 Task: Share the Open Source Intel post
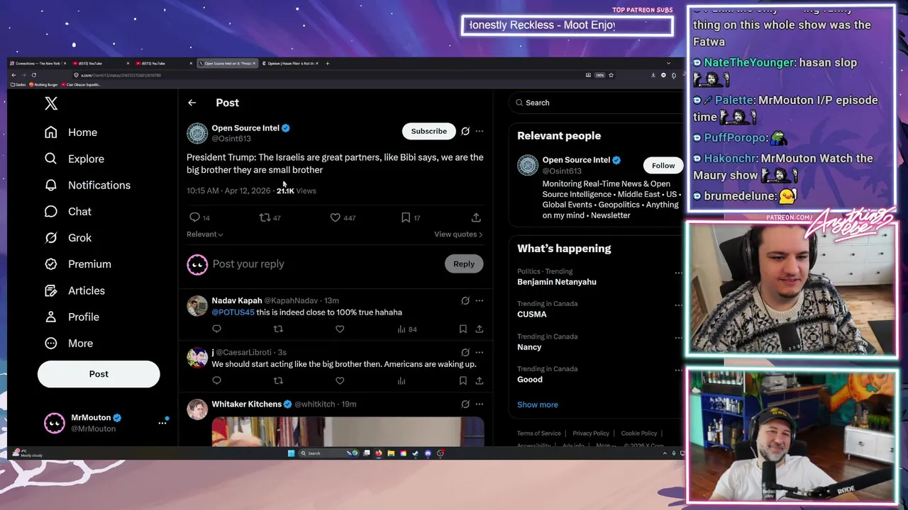(x=476, y=217)
